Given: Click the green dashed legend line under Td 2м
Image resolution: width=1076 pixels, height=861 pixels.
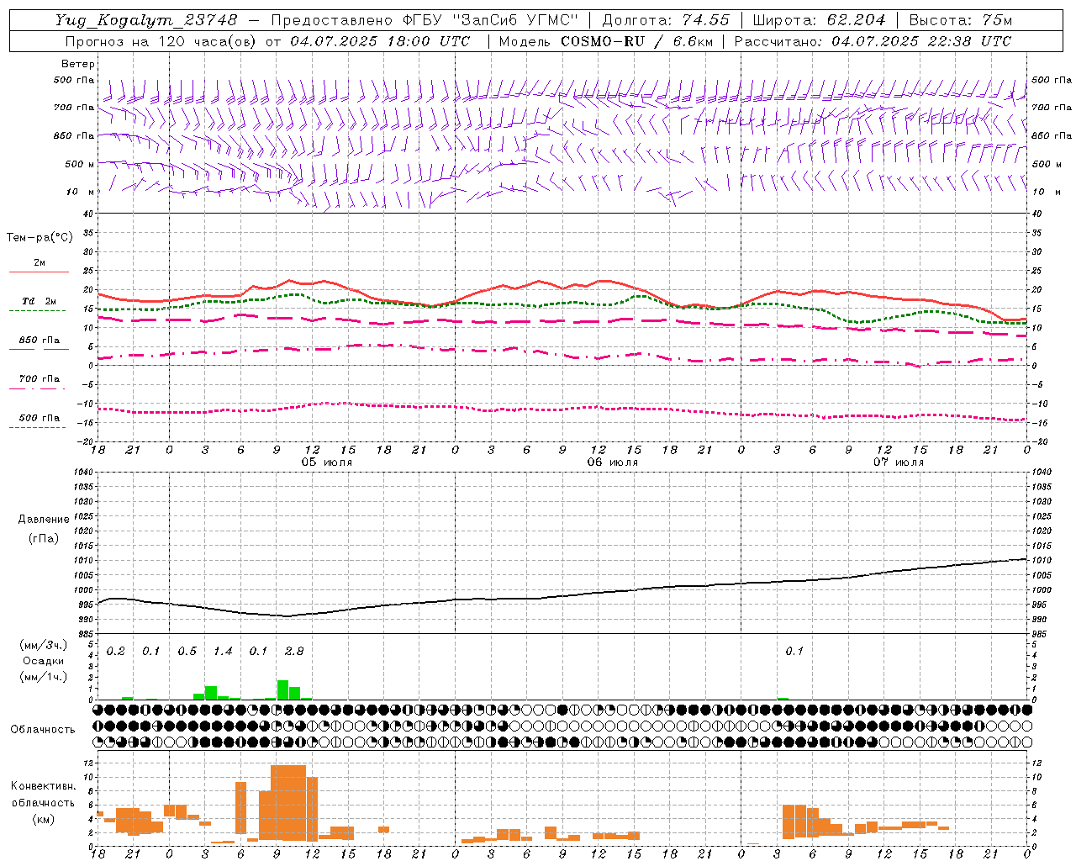Looking at the screenshot, I should [37, 311].
